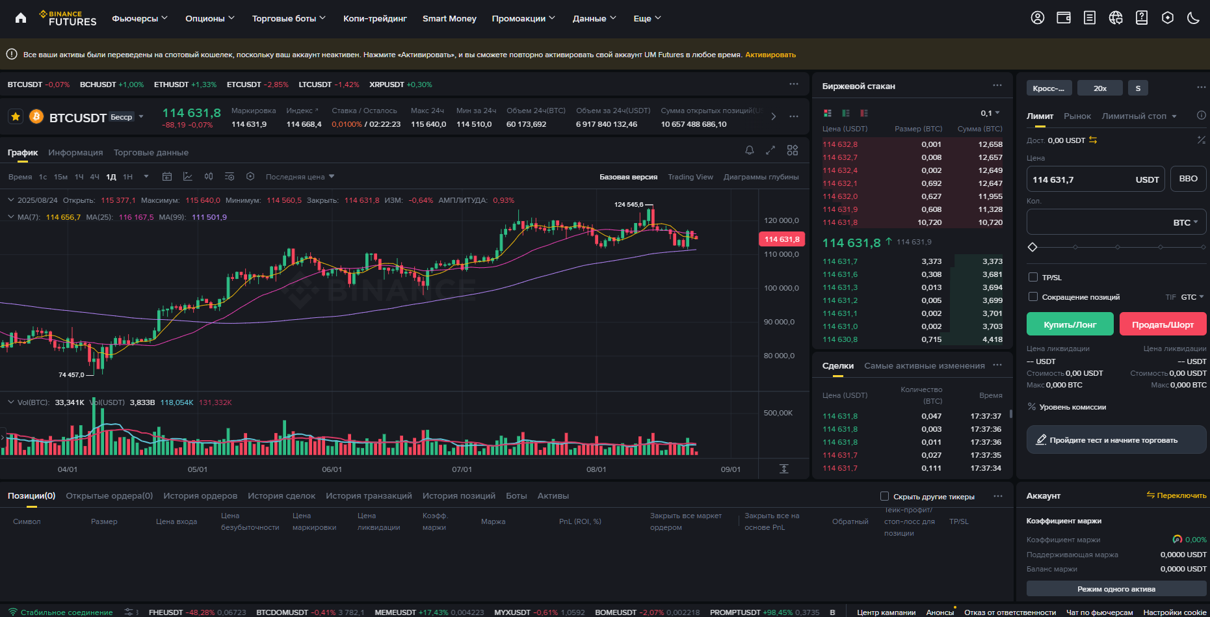The height and width of the screenshot is (617, 1210).
Task: Select the Рынок order tab
Action: tap(1077, 116)
